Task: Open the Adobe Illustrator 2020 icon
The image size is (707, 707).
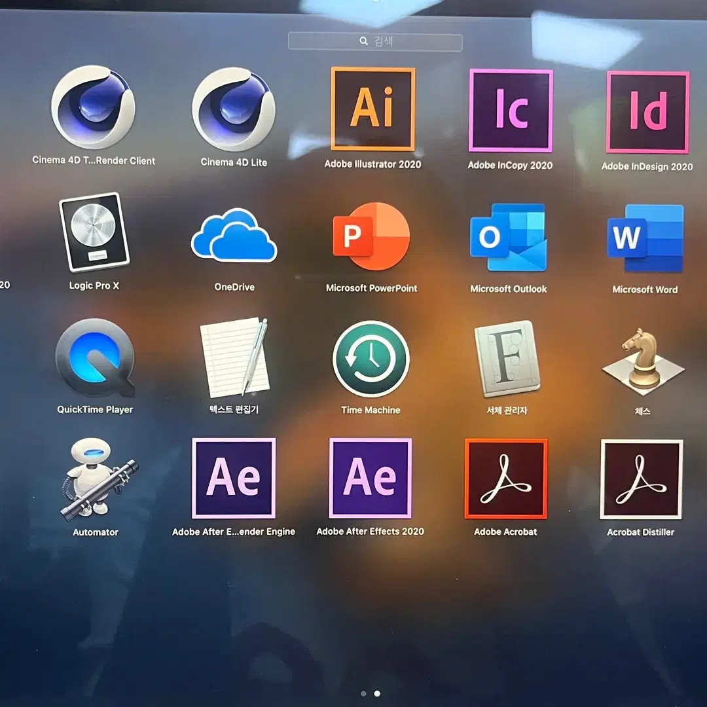Action: [372, 109]
